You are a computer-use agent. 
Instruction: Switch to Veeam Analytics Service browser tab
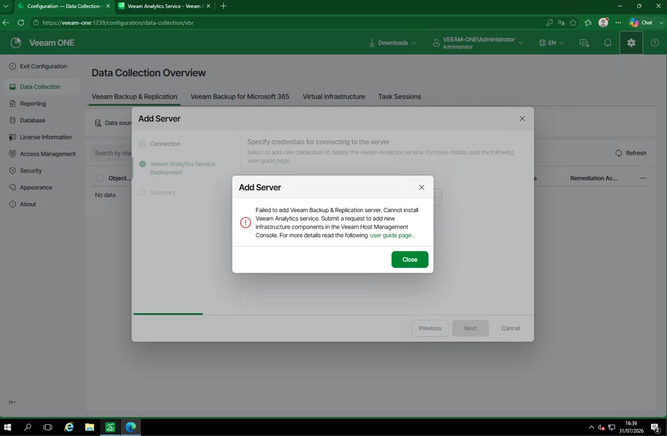164,6
